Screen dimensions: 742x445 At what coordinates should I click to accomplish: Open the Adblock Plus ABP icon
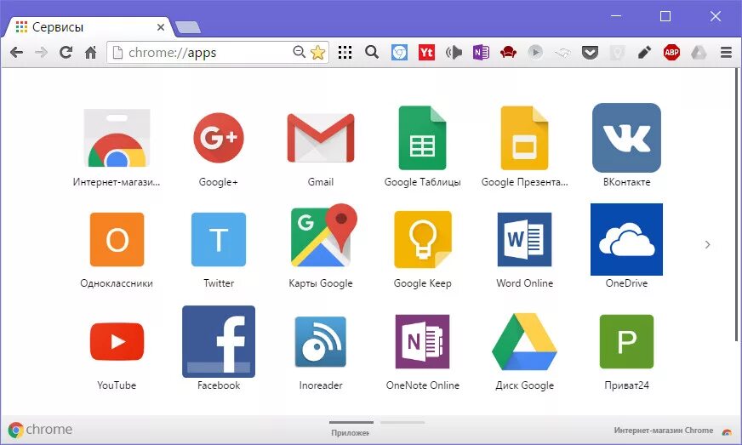tap(671, 52)
